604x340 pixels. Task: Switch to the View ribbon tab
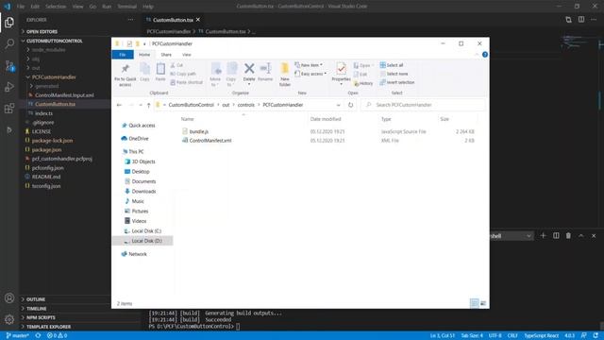coord(187,55)
